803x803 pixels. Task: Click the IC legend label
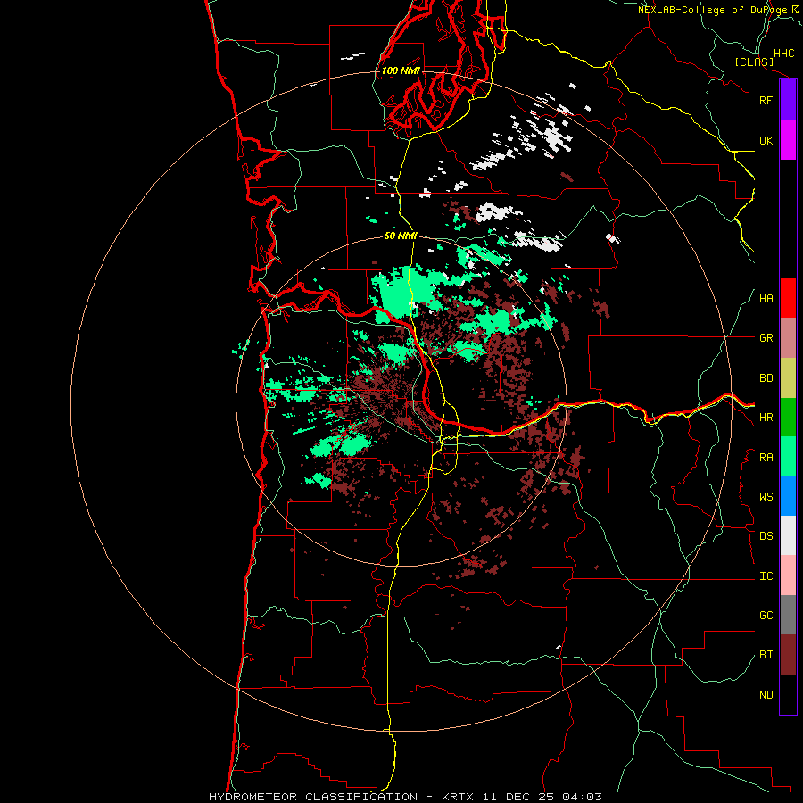coord(766,576)
